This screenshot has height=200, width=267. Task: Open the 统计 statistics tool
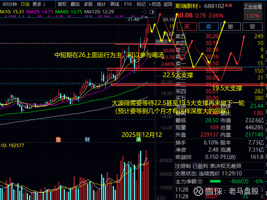point(101,4)
